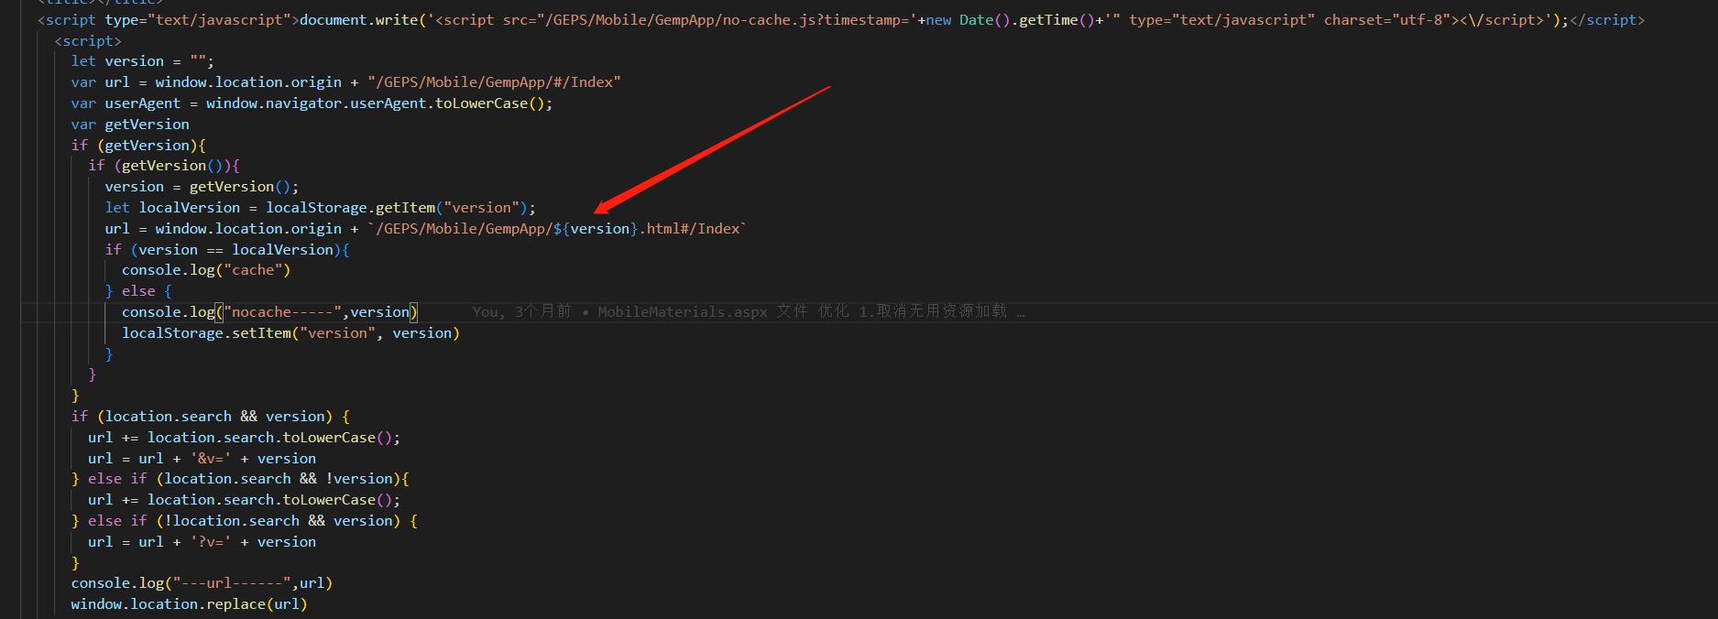The width and height of the screenshot is (1718, 619).
Task: Click the localStorage.getItem("version") line
Action: pyautogui.click(x=320, y=208)
